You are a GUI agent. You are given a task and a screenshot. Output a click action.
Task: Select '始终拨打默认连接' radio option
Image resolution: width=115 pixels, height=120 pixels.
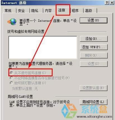tap(11, 83)
